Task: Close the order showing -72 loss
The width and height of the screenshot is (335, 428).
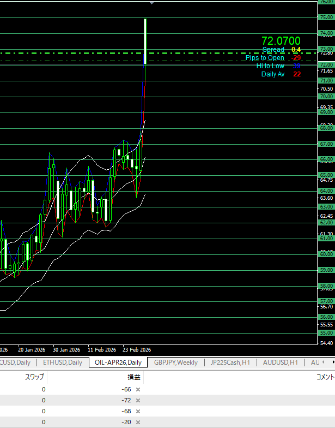Action: pos(138,400)
